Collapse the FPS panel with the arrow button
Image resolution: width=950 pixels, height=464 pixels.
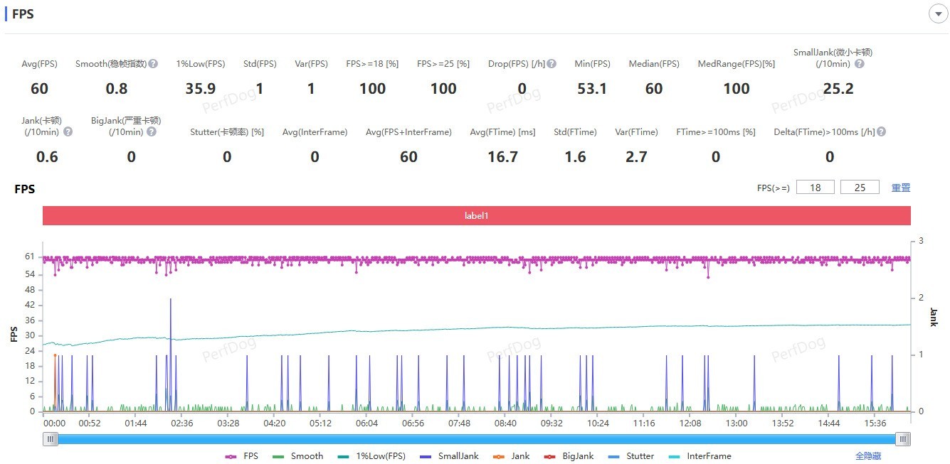(937, 14)
